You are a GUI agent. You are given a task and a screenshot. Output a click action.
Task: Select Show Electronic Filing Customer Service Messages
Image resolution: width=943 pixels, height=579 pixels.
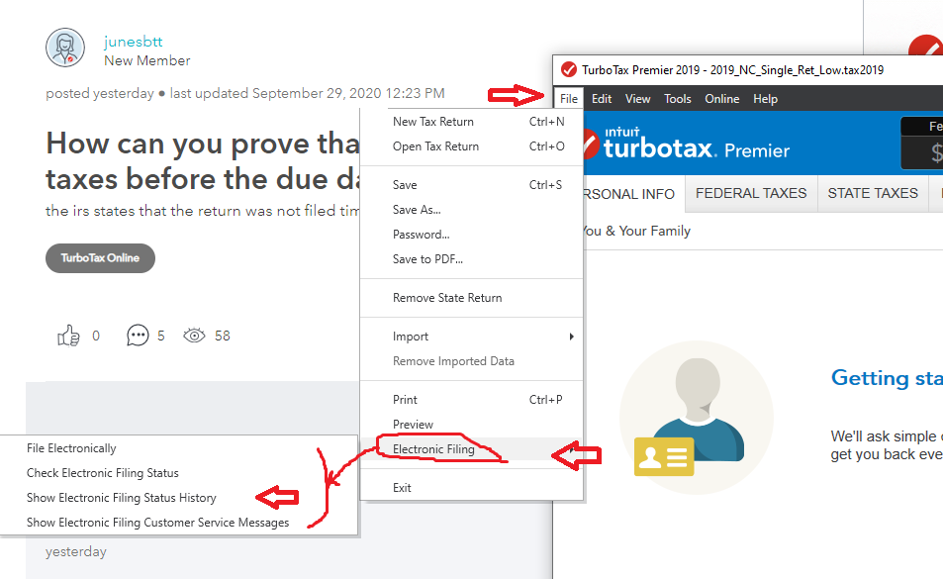pyautogui.click(x=179, y=523)
